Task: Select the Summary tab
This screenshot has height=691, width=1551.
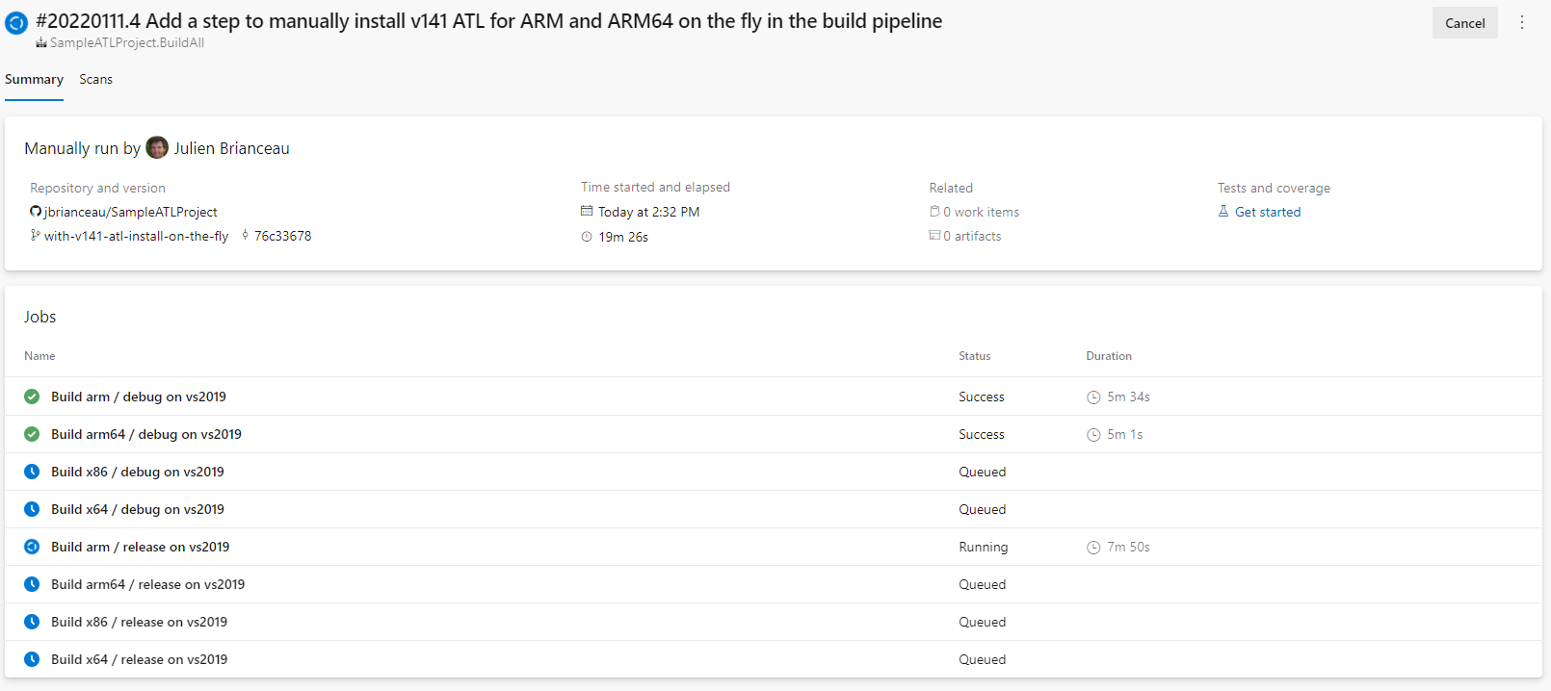Action: click(x=34, y=79)
